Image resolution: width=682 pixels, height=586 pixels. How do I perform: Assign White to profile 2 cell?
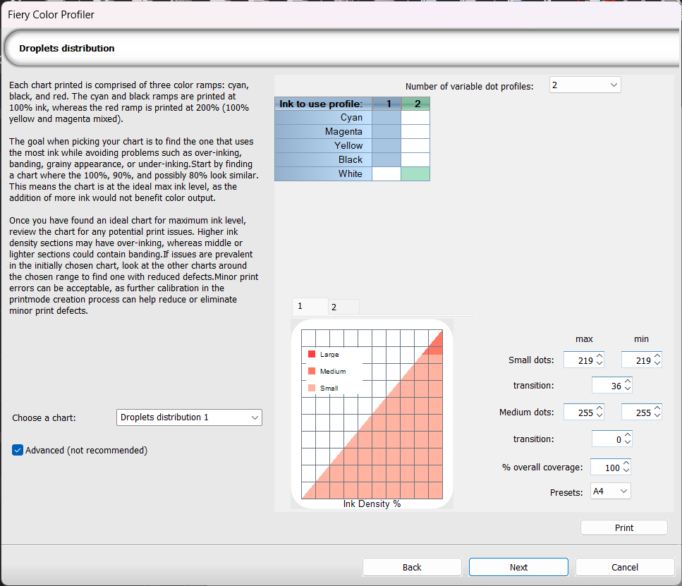click(x=415, y=173)
